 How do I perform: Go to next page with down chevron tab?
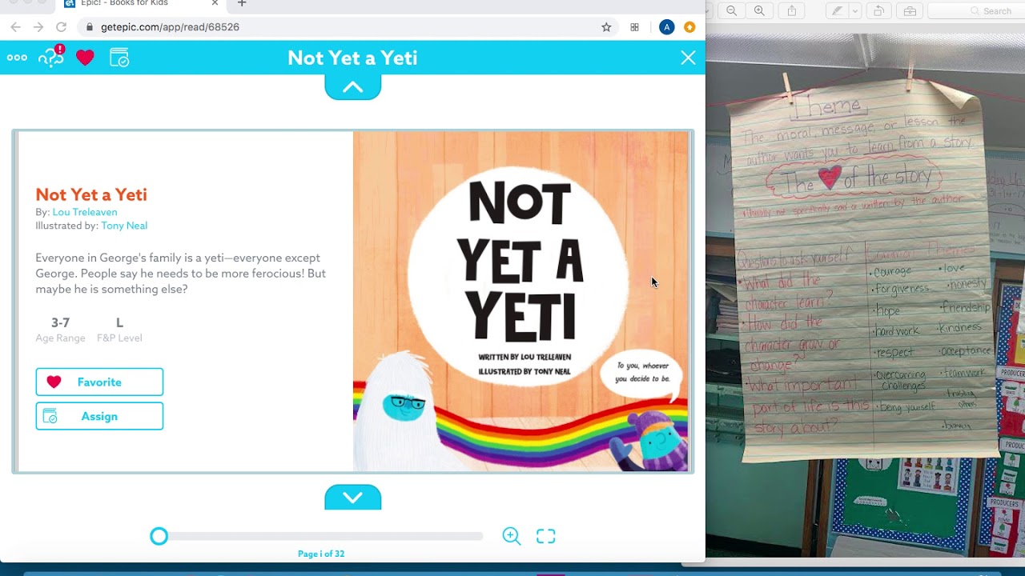coord(352,497)
